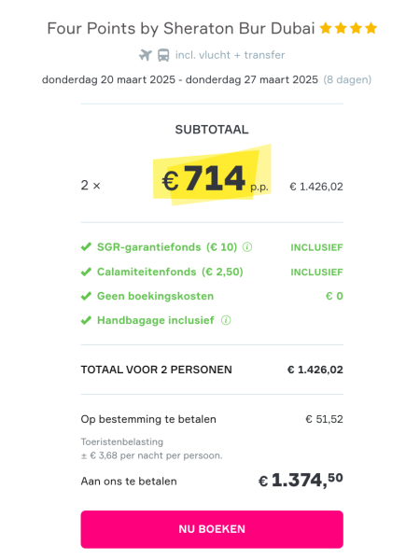The height and width of the screenshot is (559, 420).
Task: Book now with NU BOEKEN button
Action: pyautogui.click(x=212, y=529)
